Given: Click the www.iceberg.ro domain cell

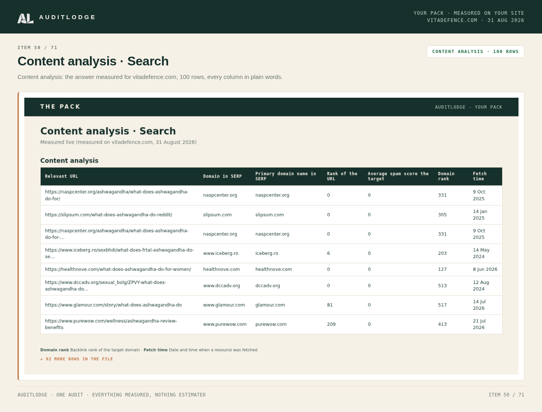Looking at the screenshot, I should [221, 253].
